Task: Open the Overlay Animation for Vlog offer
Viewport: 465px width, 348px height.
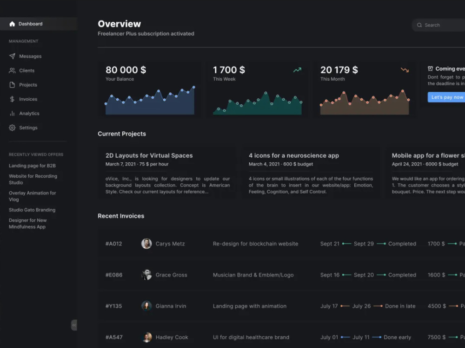Action: coord(33,196)
